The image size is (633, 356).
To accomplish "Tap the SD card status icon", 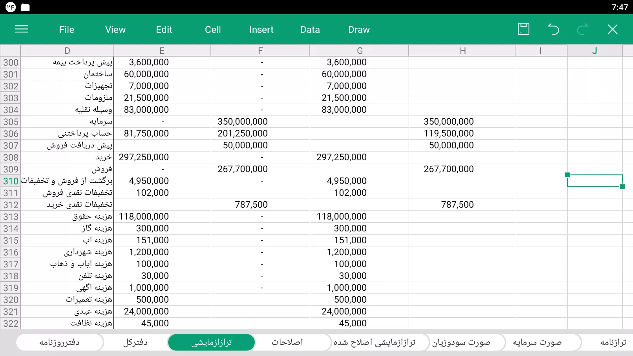I will point(25,7).
